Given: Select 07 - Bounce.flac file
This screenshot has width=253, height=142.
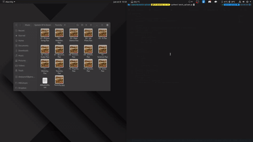Looking at the screenshot, I should click(59, 51).
